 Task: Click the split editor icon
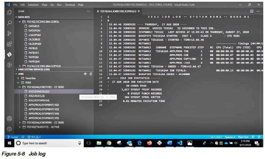(x=251, y=11)
